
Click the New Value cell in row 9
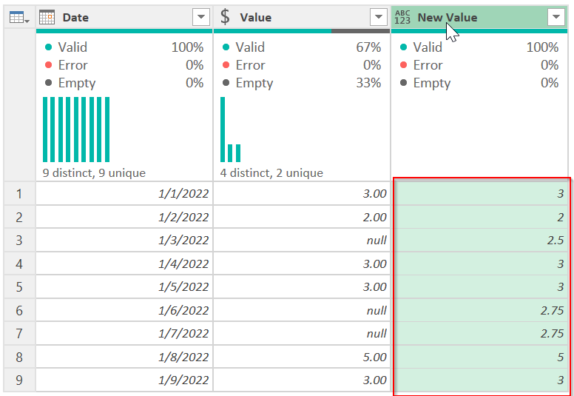pos(480,380)
